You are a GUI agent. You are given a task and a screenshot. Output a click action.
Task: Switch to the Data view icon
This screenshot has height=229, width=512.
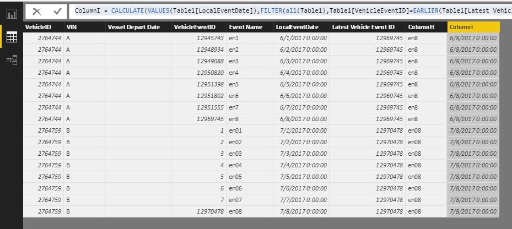[x=12, y=37]
